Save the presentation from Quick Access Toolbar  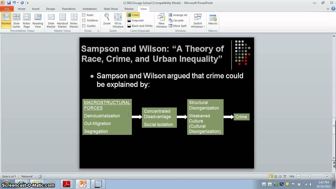coord(9,3)
